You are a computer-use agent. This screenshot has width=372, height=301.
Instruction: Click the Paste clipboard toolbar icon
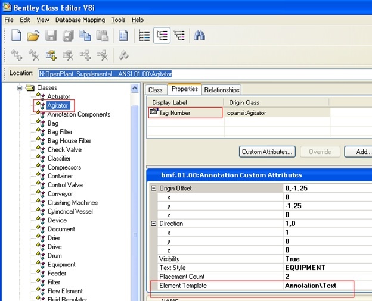(x=103, y=36)
